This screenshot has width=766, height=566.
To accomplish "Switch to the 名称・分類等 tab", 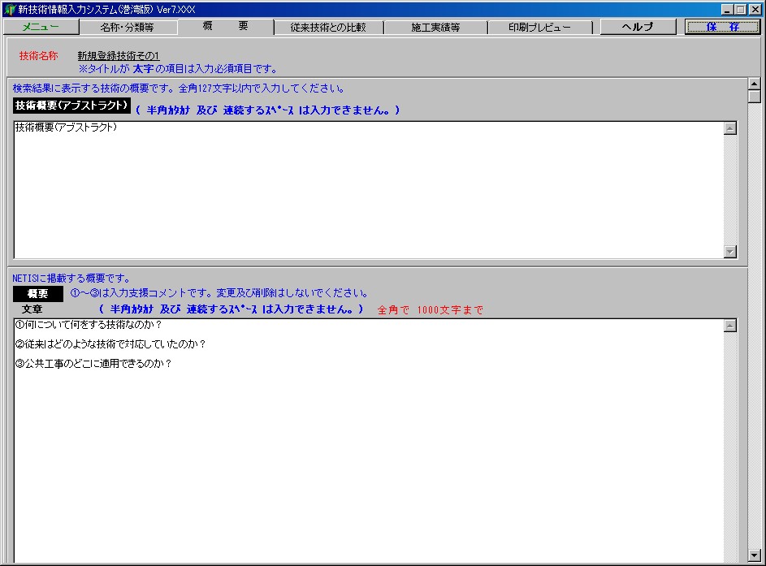I will [127, 27].
